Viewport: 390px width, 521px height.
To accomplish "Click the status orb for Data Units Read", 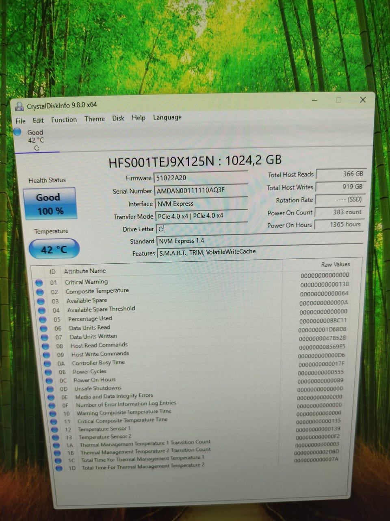I will point(44,328).
